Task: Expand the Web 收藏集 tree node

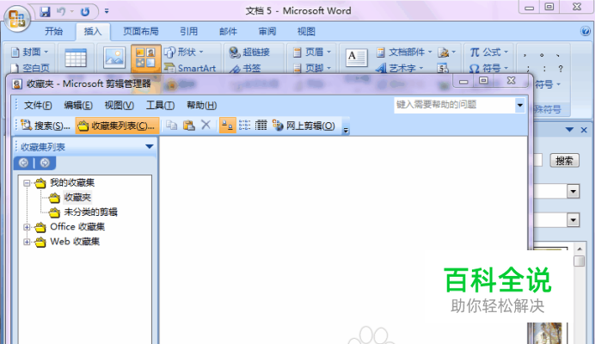Action: tap(27, 242)
